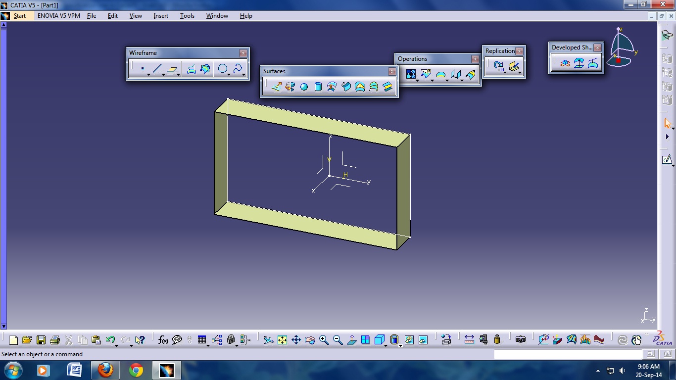The height and width of the screenshot is (380, 676).
Task: Open the Insert menu
Action: [160, 16]
